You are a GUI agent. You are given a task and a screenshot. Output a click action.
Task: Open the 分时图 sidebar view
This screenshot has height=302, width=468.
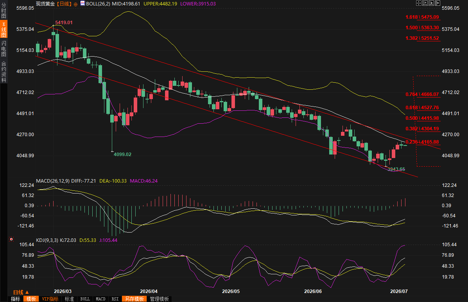[4, 11]
